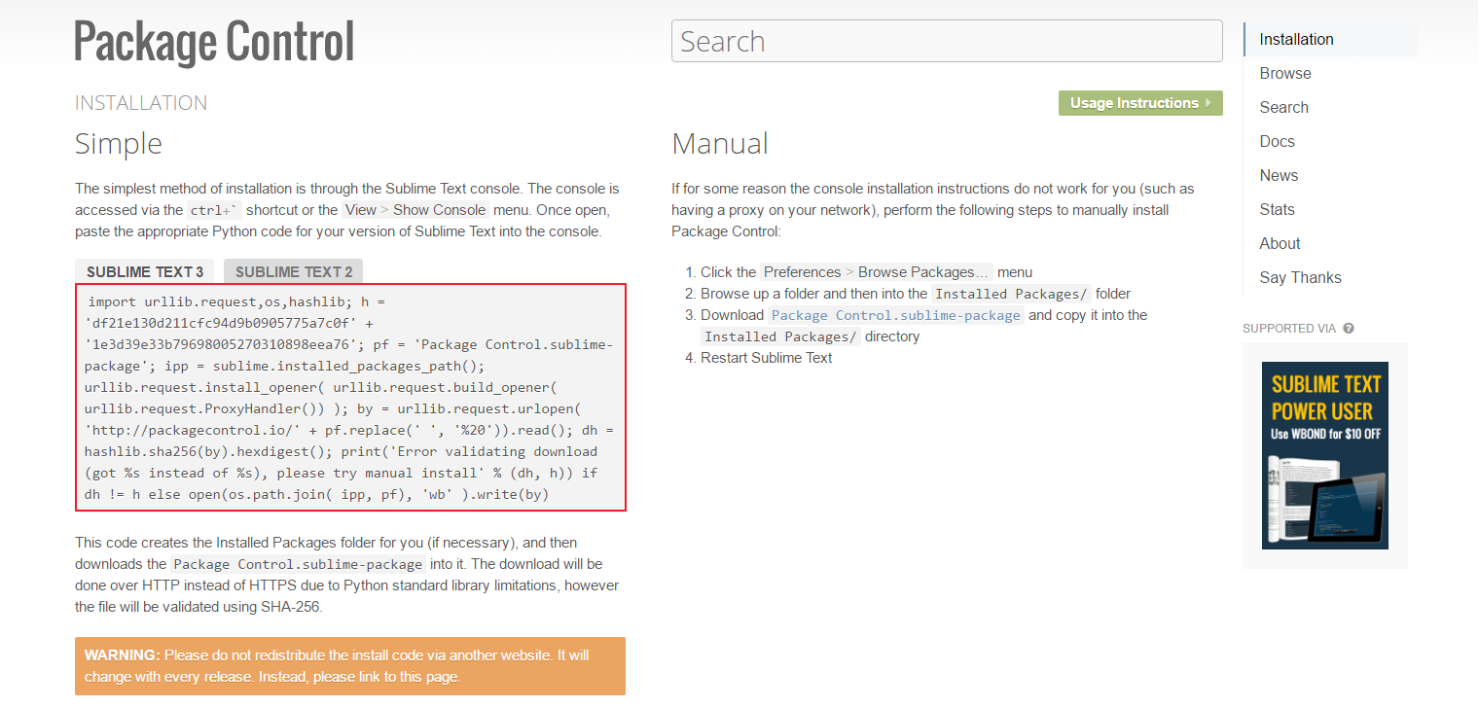
Task: Click the Package Control site logo
Action: click(x=214, y=43)
